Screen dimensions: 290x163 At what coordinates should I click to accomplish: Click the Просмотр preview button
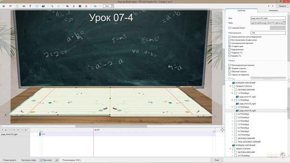(46, 160)
